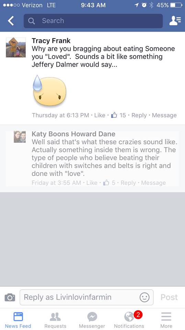Open Notifications with 2 badge
Image resolution: width=185 pixels, height=330 pixels.
click(x=129, y=320)
